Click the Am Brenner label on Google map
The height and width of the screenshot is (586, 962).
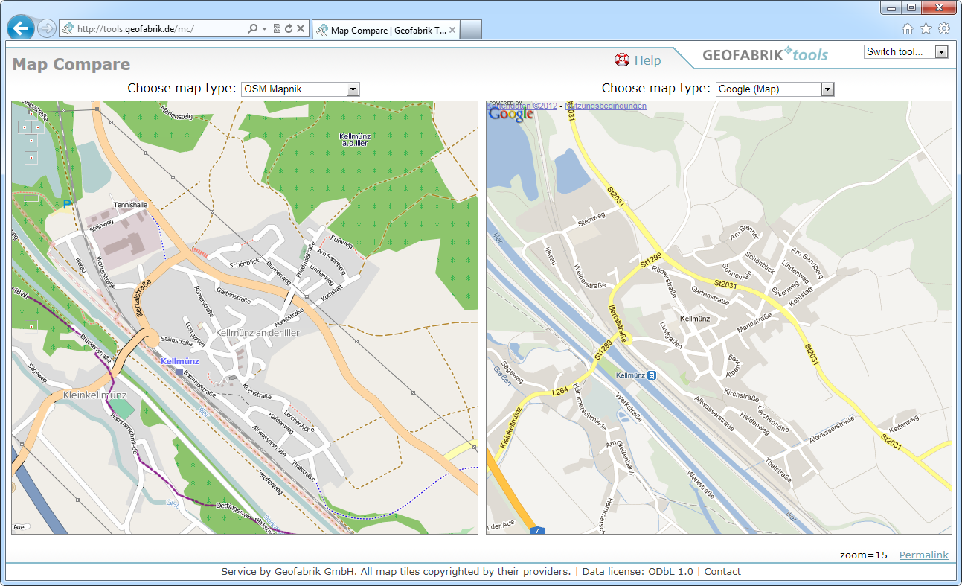[x=744, y=233]
